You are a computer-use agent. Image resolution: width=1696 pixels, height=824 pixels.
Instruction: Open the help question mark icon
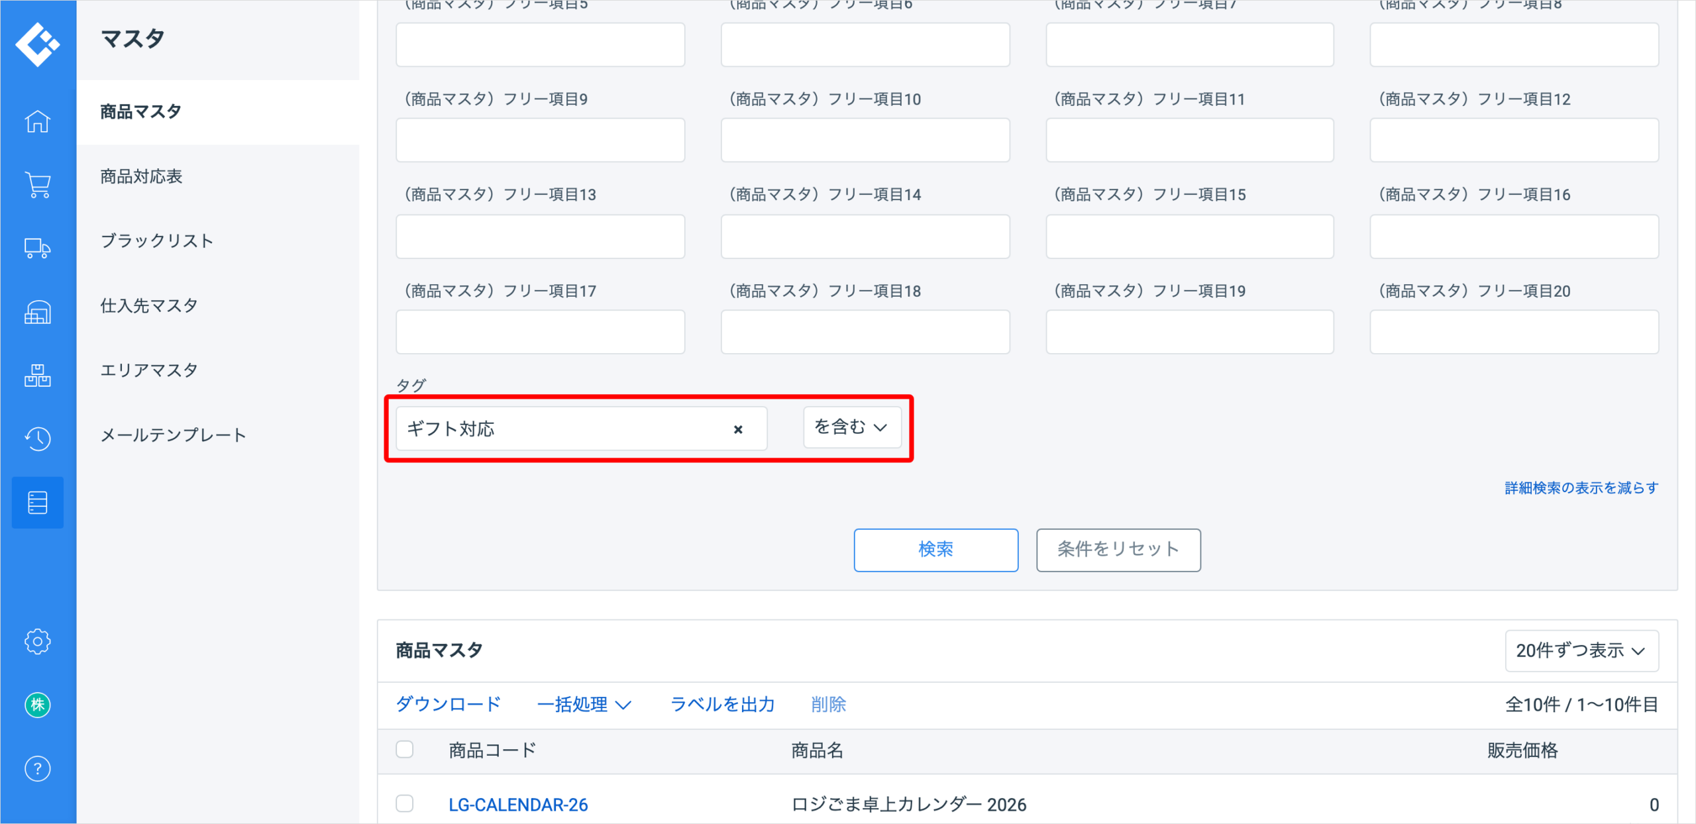point(38,768)
